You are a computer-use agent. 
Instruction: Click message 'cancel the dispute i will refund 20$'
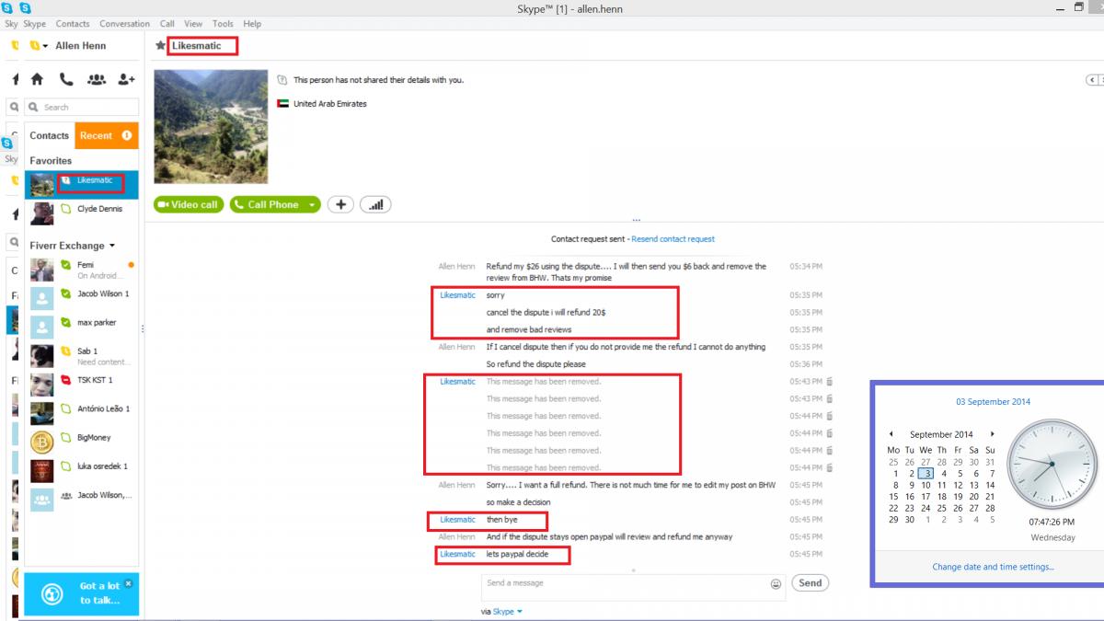tap(546, 313)
